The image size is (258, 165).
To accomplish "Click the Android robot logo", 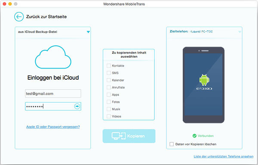I will click(x=204, y=80).
